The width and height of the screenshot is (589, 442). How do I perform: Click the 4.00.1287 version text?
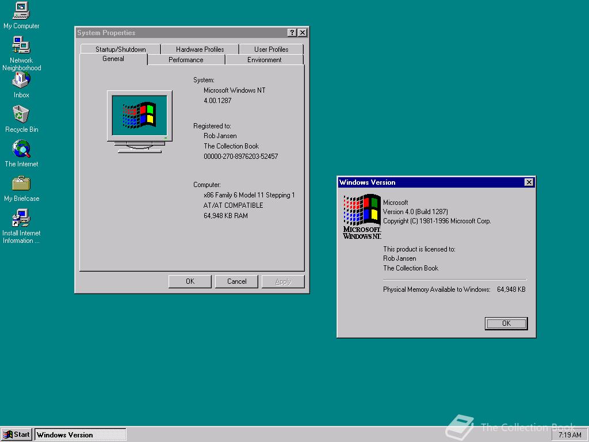217,101
